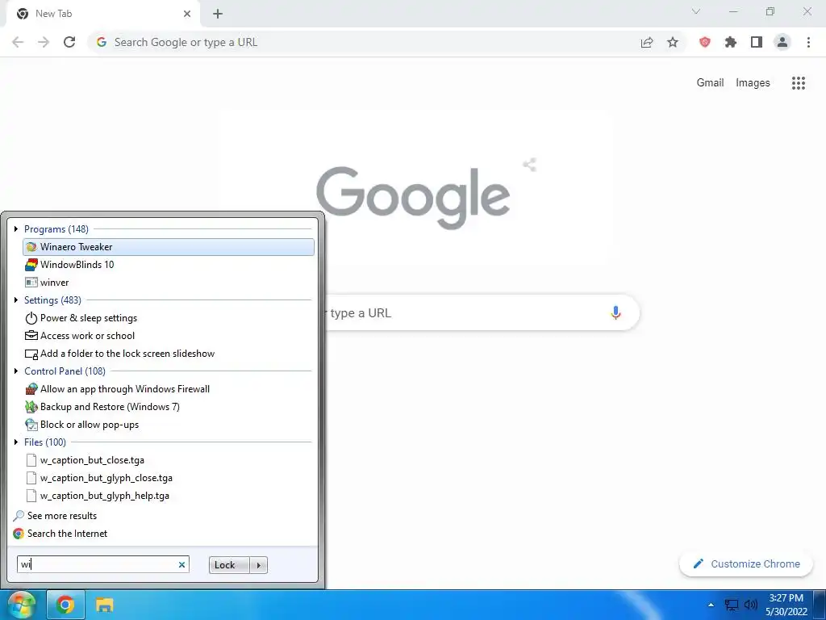Viewport: 826px width, 620px height.
Task: Clear the start menu search box text
Action: (181, 564)
